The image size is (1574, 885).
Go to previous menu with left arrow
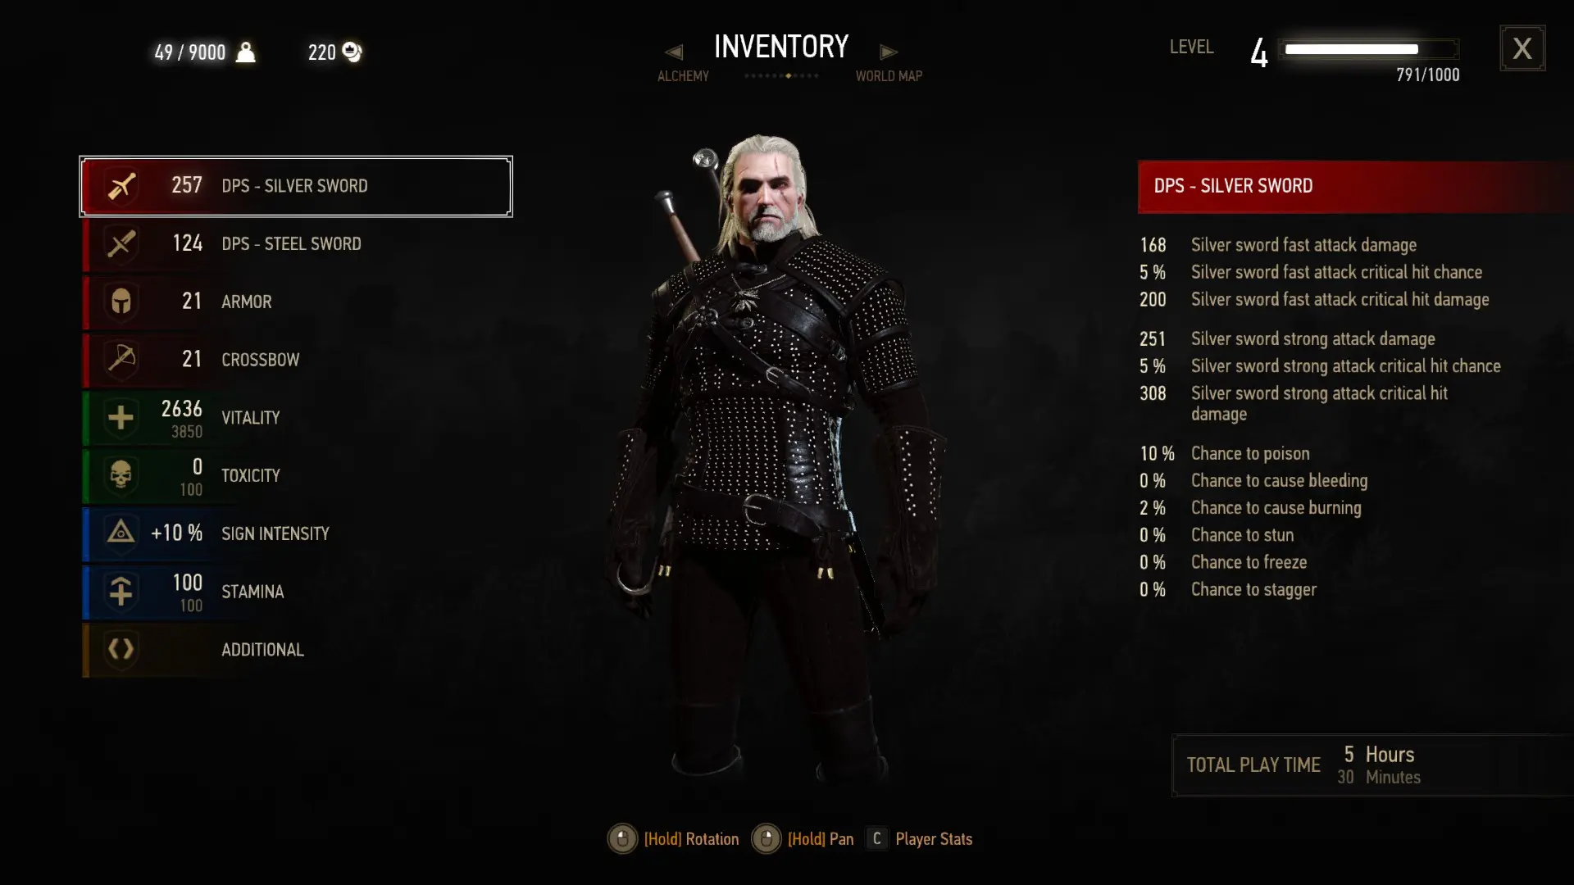(x=674, y=52)
